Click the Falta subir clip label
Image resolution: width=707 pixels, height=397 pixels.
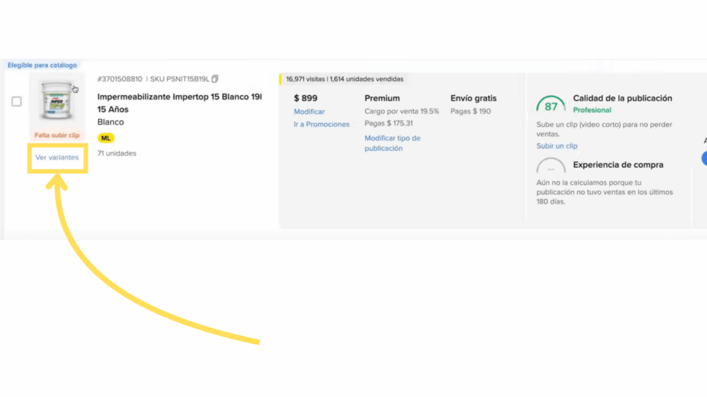57,136
